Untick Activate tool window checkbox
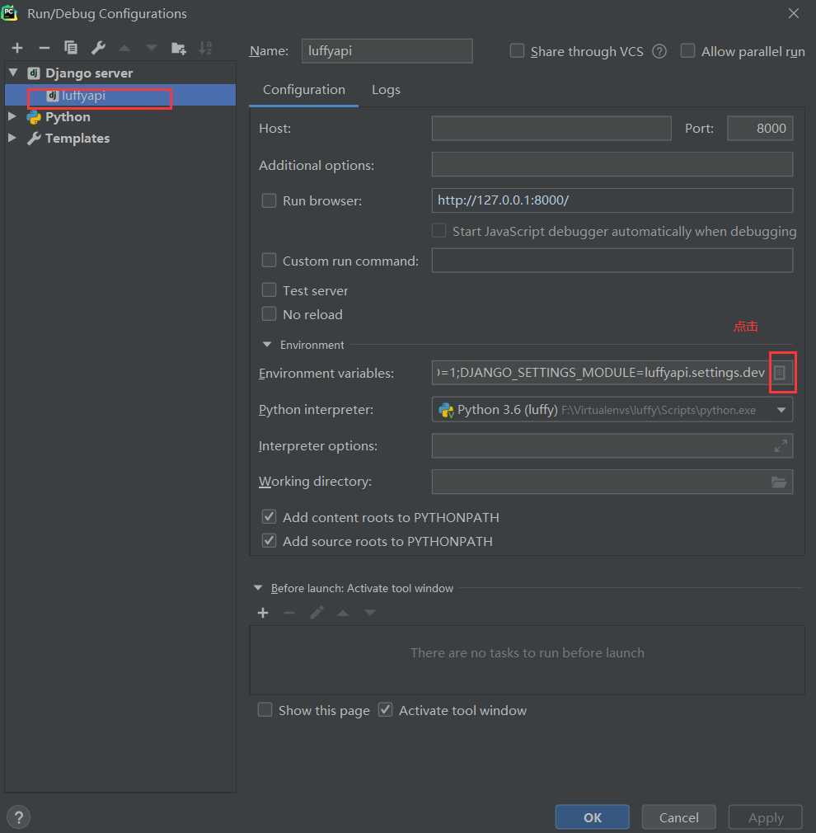The height and width of the screenshot is (833, 816). pos(386,710)
